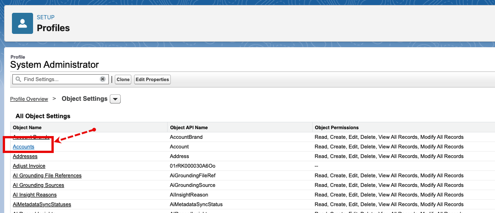Click permissions text in the Addresses row
Viewport: 495px width, 213px height.
pyautogui.click(x=389, y=156)
